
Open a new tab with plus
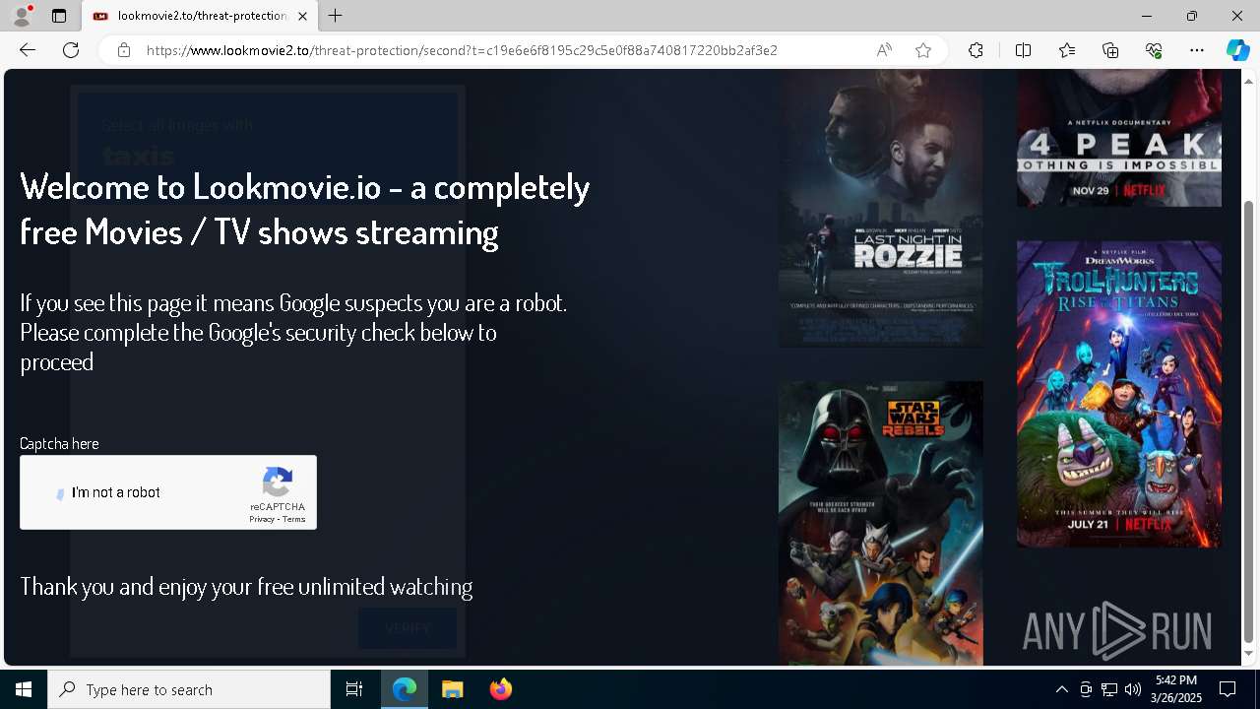point(336,16)
